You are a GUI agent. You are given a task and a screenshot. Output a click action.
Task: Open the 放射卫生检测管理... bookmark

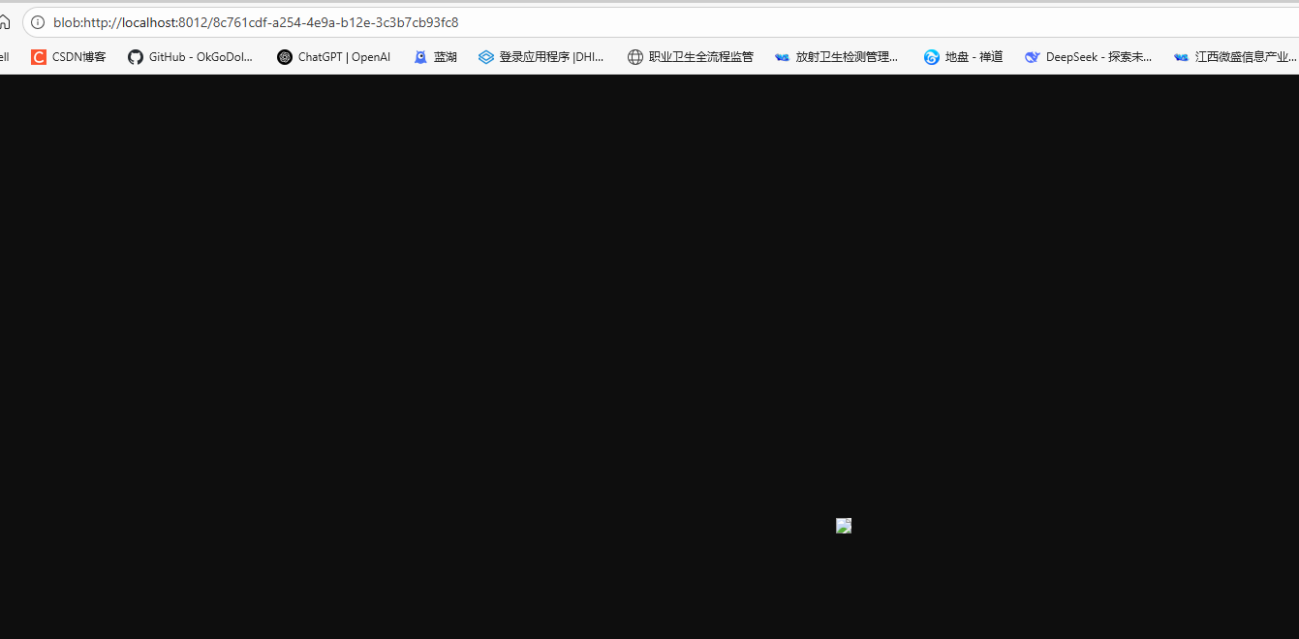837,57
